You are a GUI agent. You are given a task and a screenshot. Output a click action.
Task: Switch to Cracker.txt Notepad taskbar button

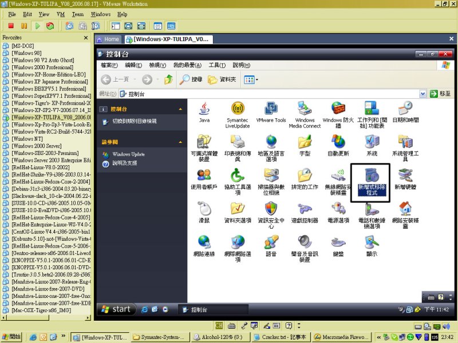pyautogui.click(x=281, y=337)
